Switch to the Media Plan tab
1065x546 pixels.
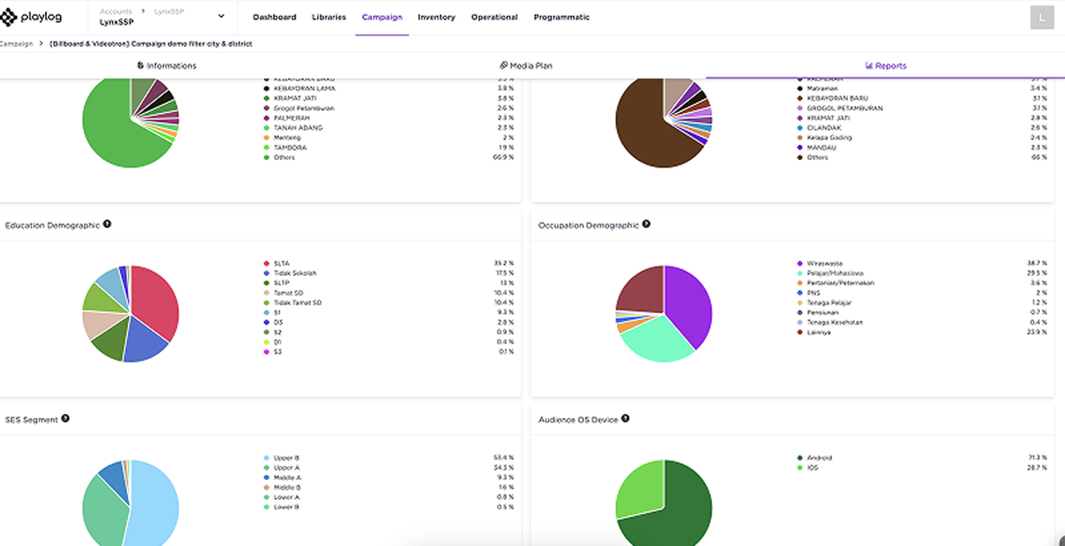point(526,66)
